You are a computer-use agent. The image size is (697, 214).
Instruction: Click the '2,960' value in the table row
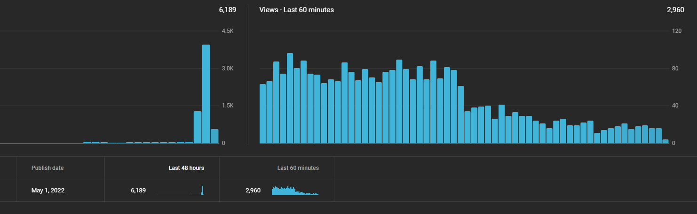click(253, 191)
